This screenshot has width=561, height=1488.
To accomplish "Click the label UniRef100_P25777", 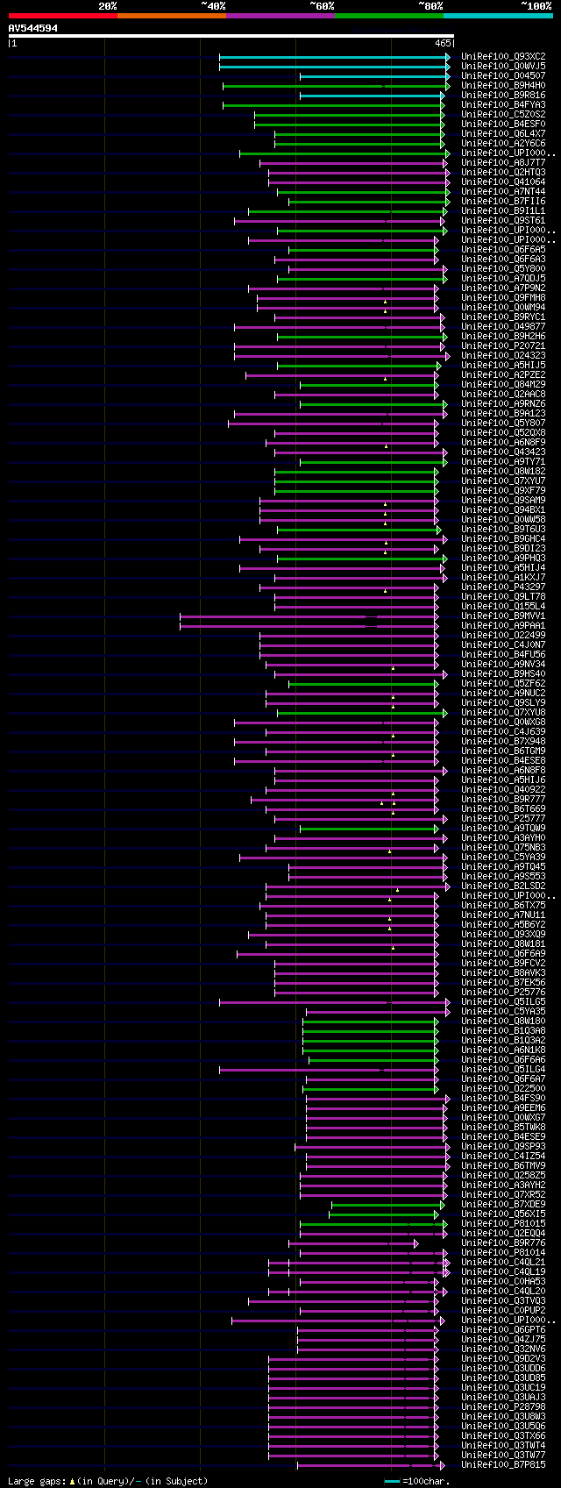I will (x=503, y=819).
